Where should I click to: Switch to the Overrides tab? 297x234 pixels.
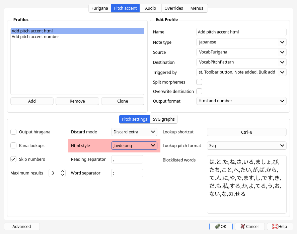tap(173, 8)
